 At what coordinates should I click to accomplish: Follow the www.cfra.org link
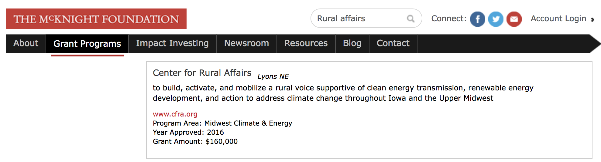(x=175, y=114)
